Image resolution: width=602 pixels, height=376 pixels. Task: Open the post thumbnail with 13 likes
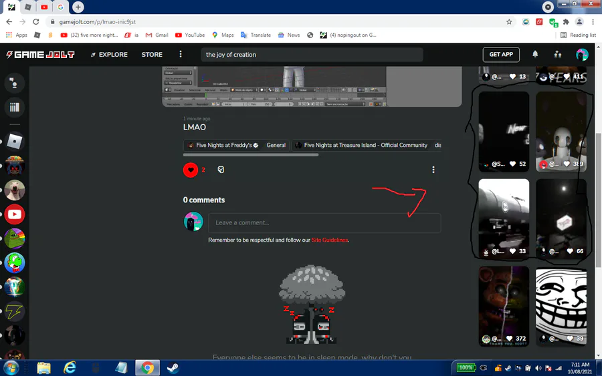[x=504, y=75]
